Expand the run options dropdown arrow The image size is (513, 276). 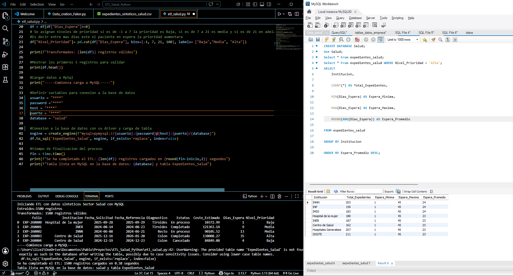[x=284, y=14]
